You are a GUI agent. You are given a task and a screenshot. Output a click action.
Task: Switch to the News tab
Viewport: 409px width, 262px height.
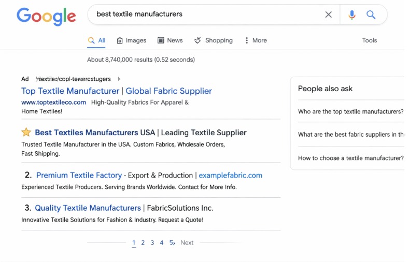[170, 40]
